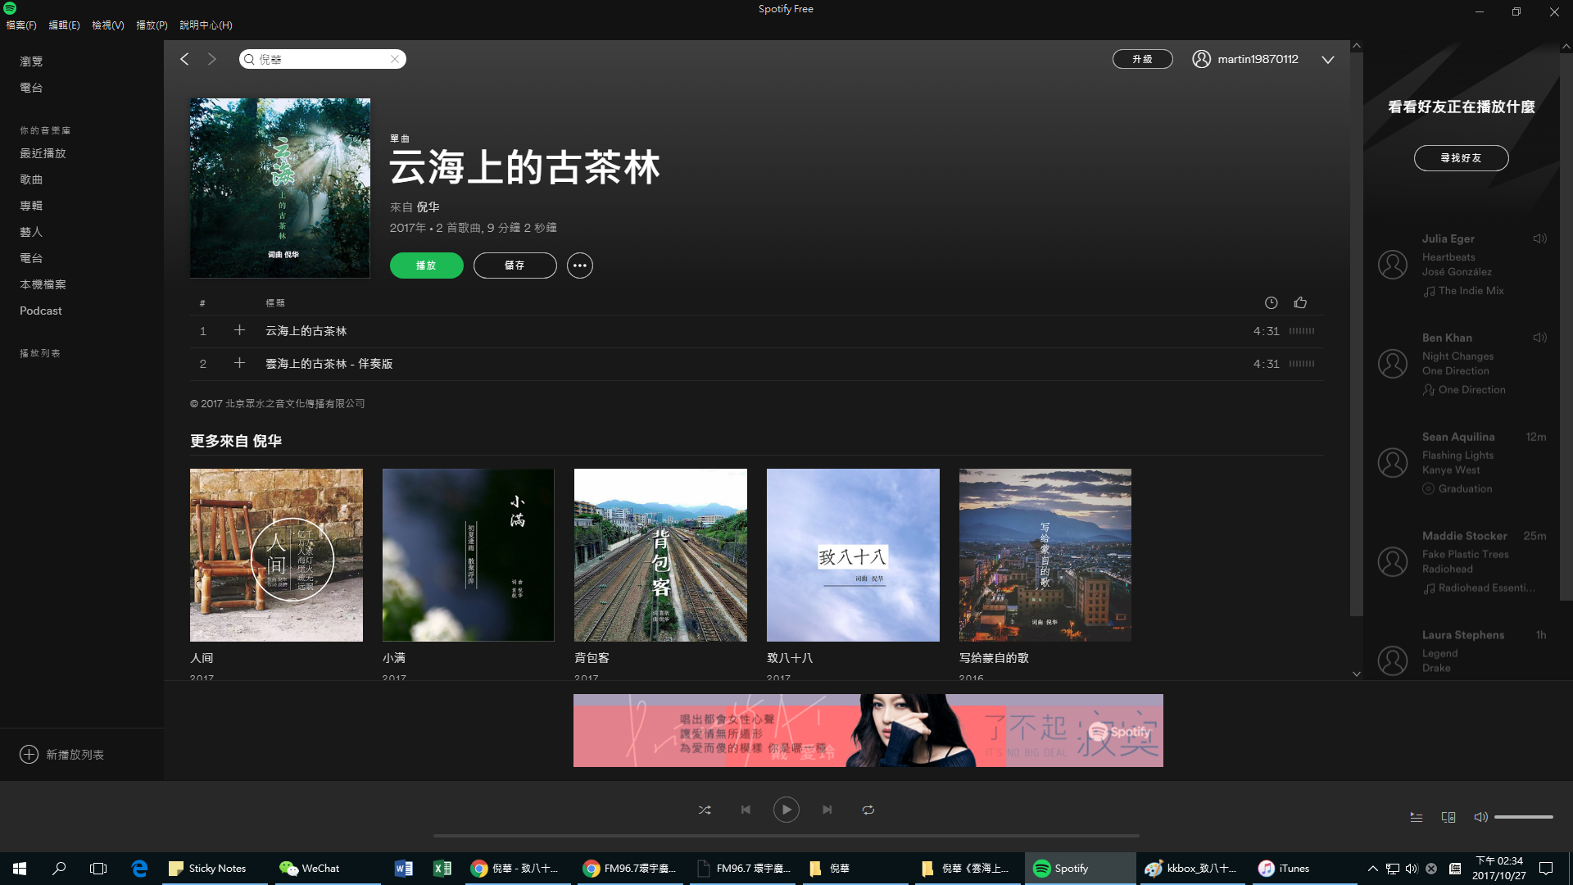Toggle repeat mode
Screen dimensions: 1573x885
pyautogui.click(x=868, y=810)
